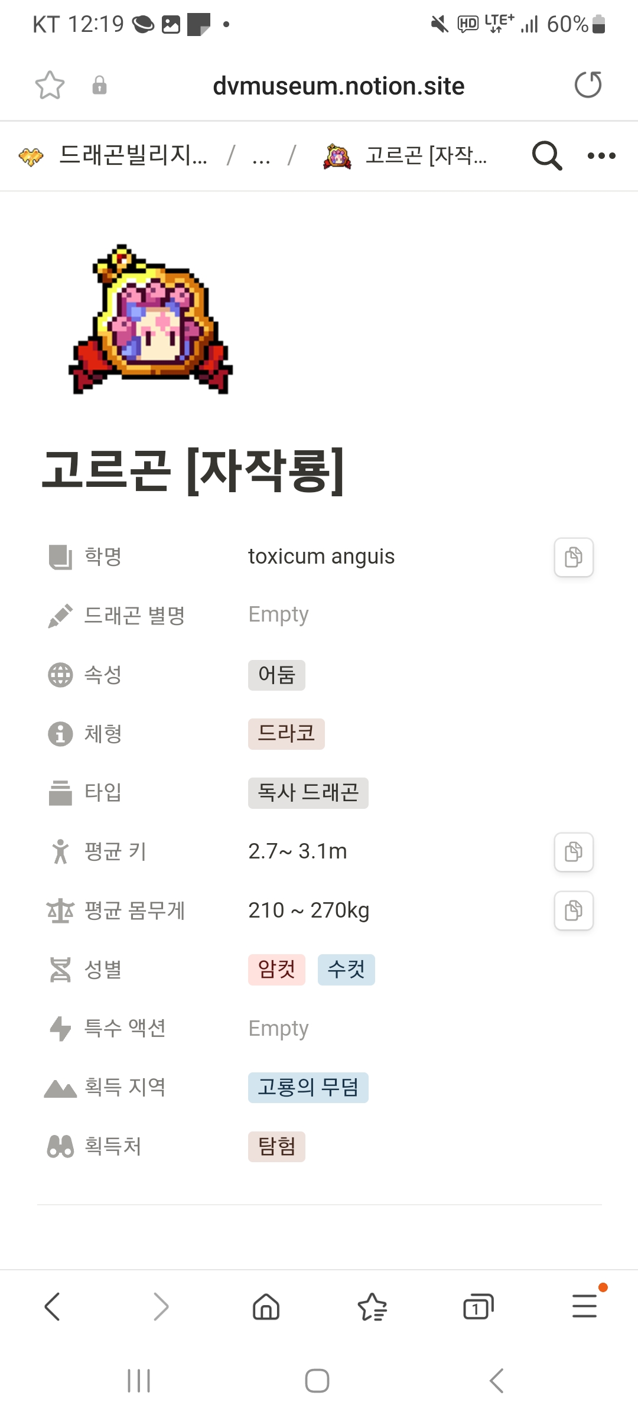This screenshot has width=638, height=1418.
Task: Open the browser tabs switcher
Action: click(x=478, y=1306)
